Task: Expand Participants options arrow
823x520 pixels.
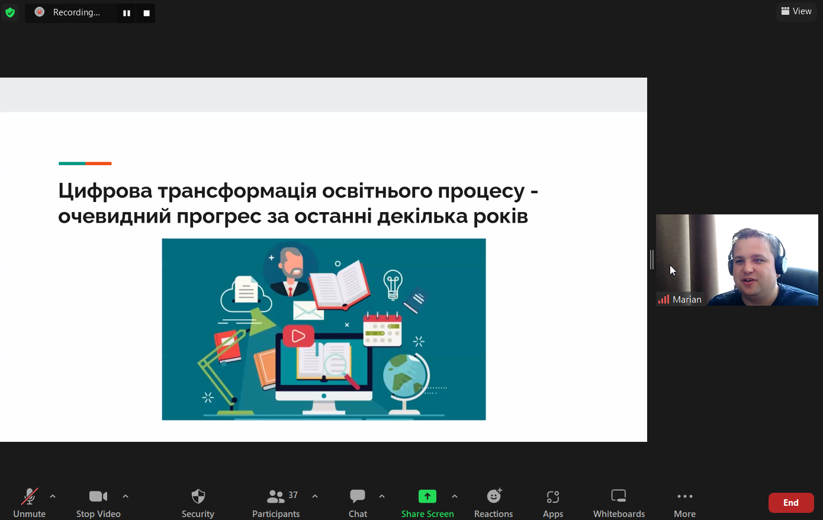Action: 315,496
